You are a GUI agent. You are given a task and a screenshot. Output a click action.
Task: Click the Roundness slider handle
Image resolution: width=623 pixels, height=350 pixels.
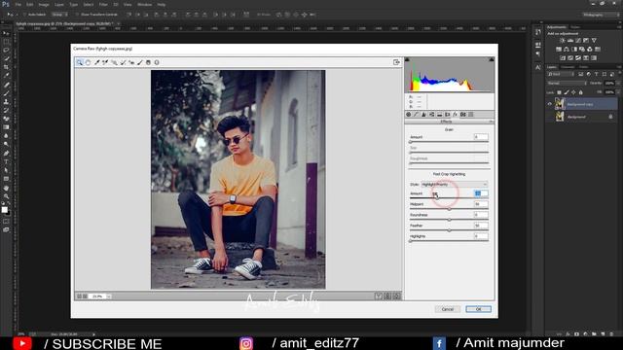click(x=450, y=220)
